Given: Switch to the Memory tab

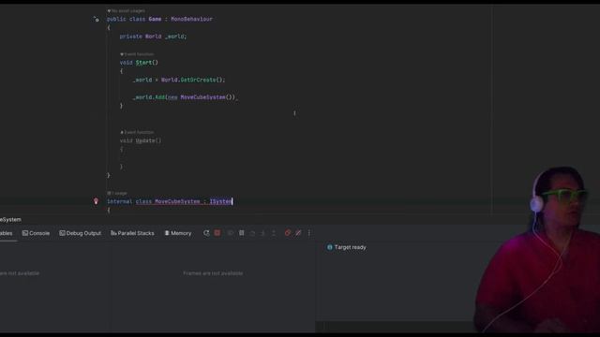Looking at the screenshot, I should click(178, 233).
